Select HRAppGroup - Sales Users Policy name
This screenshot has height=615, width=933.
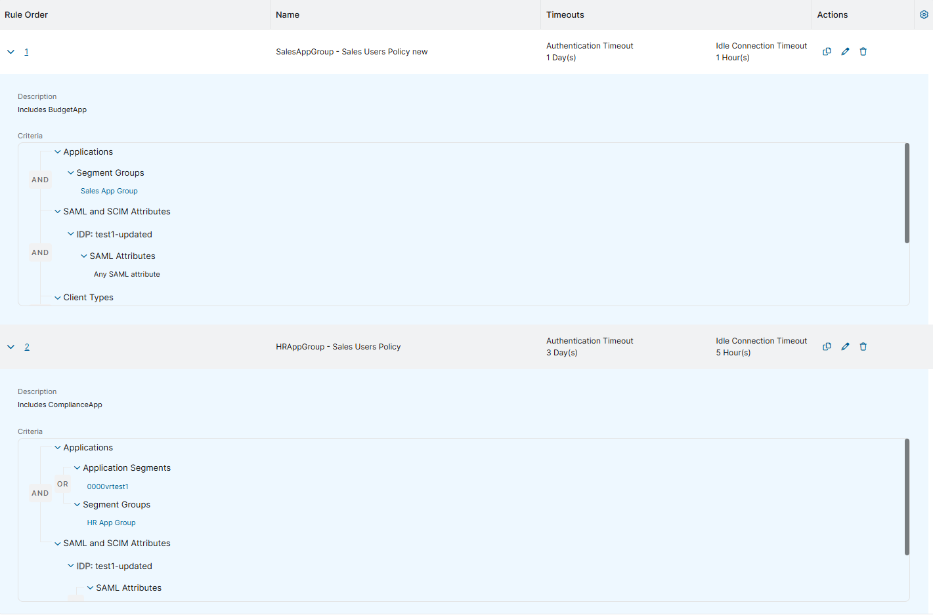pyautogui.click(x=338, y=347)
